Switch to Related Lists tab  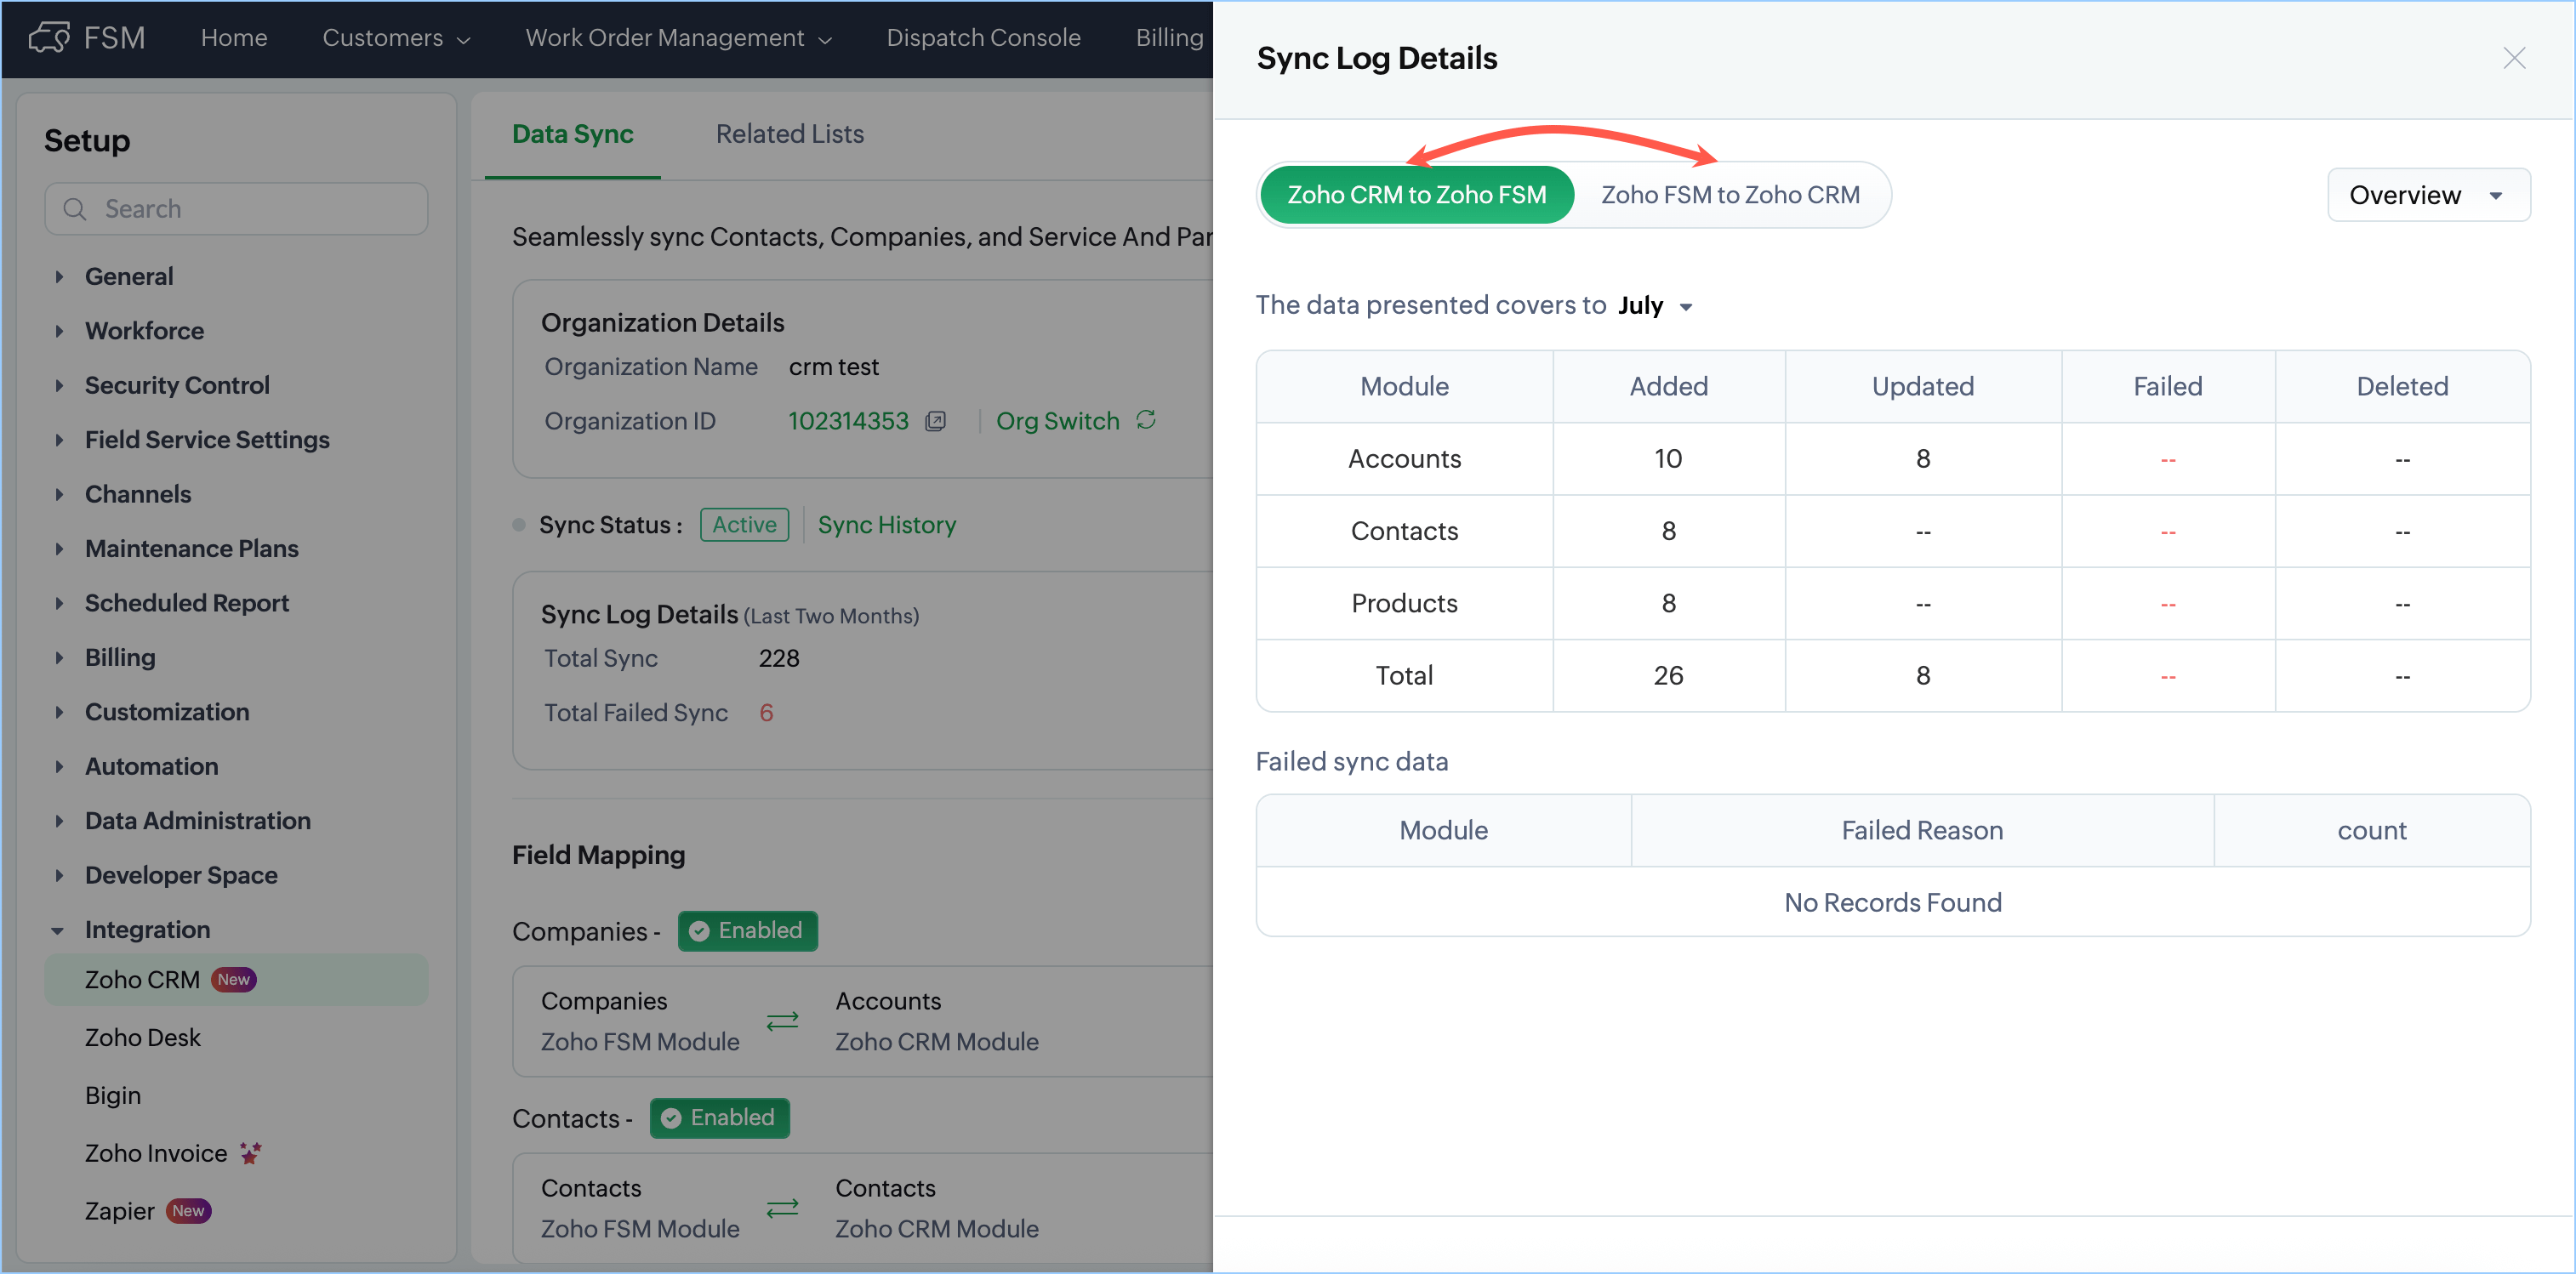[x=789, y=134]
